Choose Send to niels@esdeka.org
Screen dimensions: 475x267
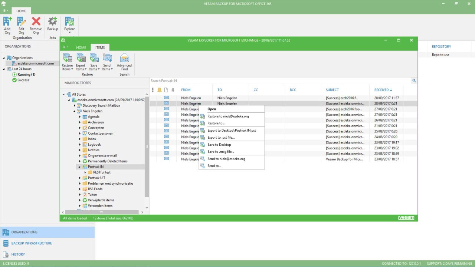click(x=232, y=159)
